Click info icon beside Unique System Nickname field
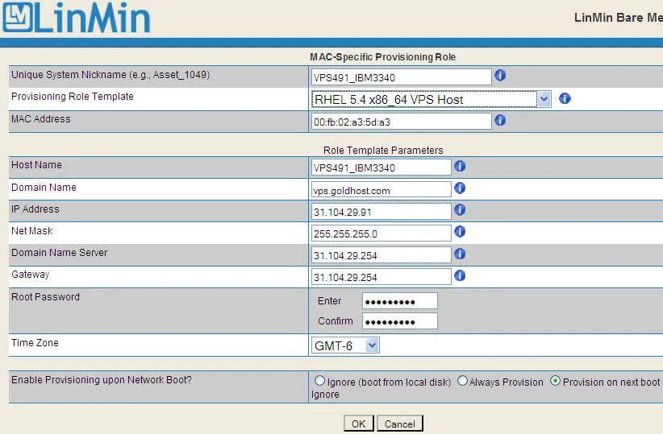The image size is (663, 434). click(500, 76)
